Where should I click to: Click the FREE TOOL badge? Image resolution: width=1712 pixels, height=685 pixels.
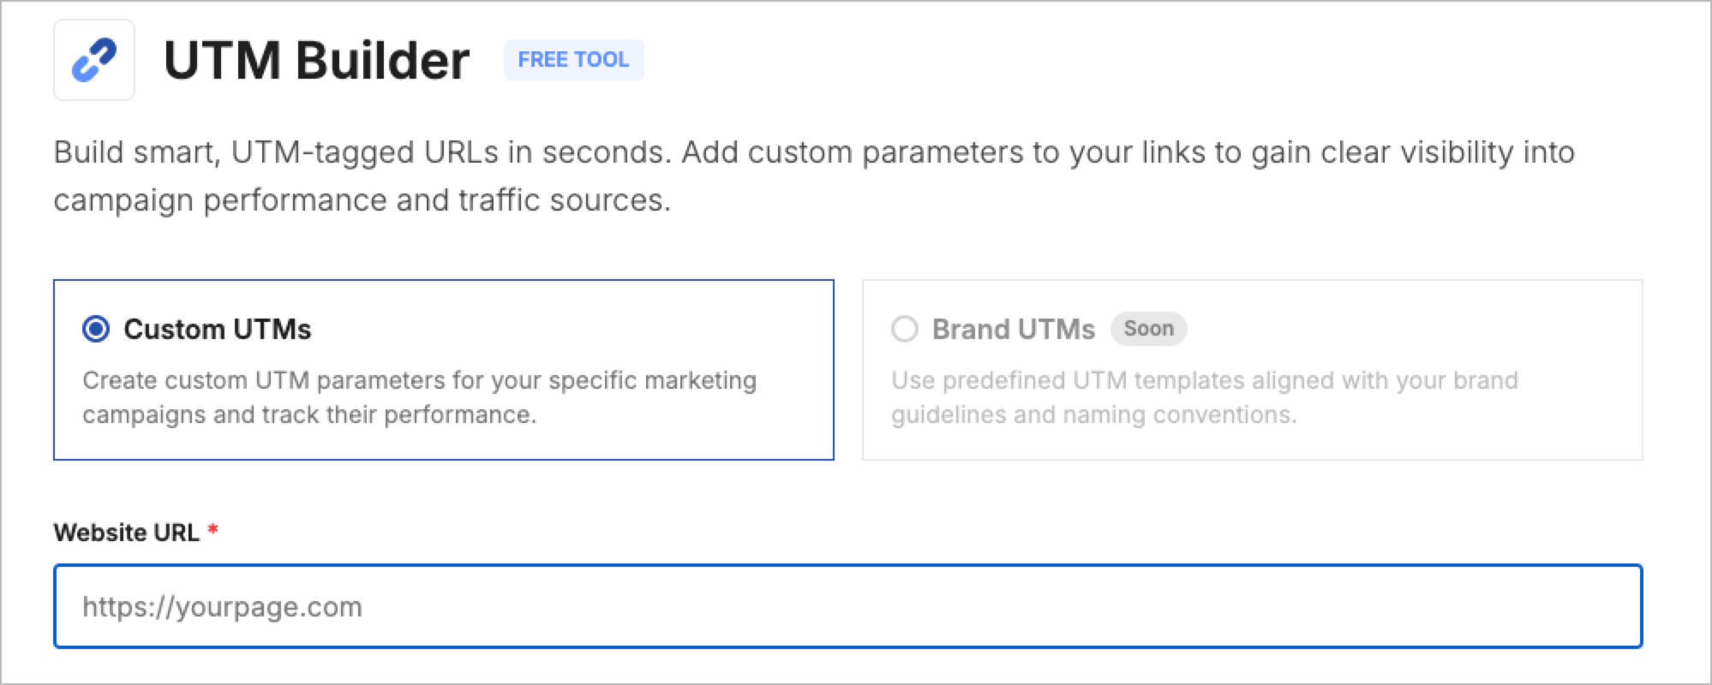click(x=573, y=60)
